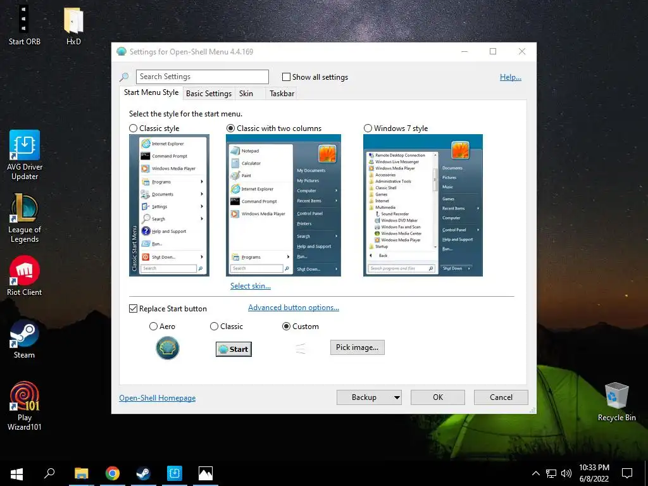
Task: Launch the League of Legends desktop shortcut
Action: tap(25, 218)
